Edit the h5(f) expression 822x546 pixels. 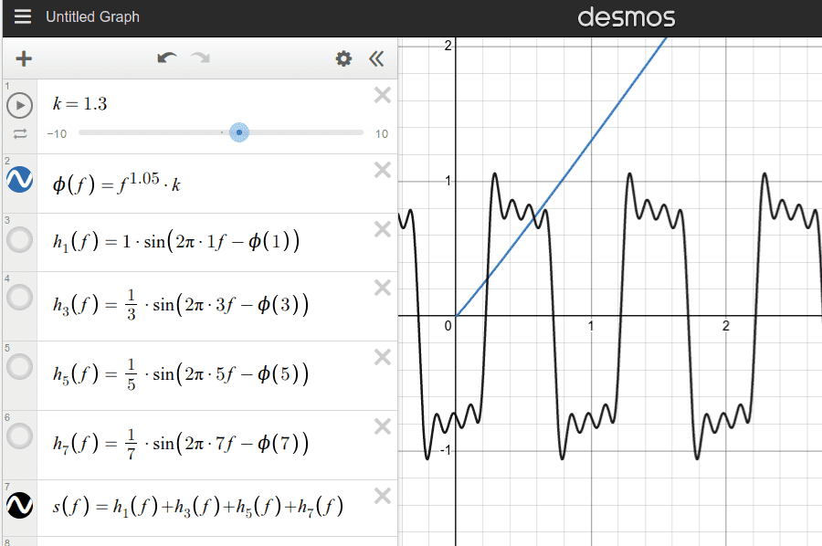(181, 374)
